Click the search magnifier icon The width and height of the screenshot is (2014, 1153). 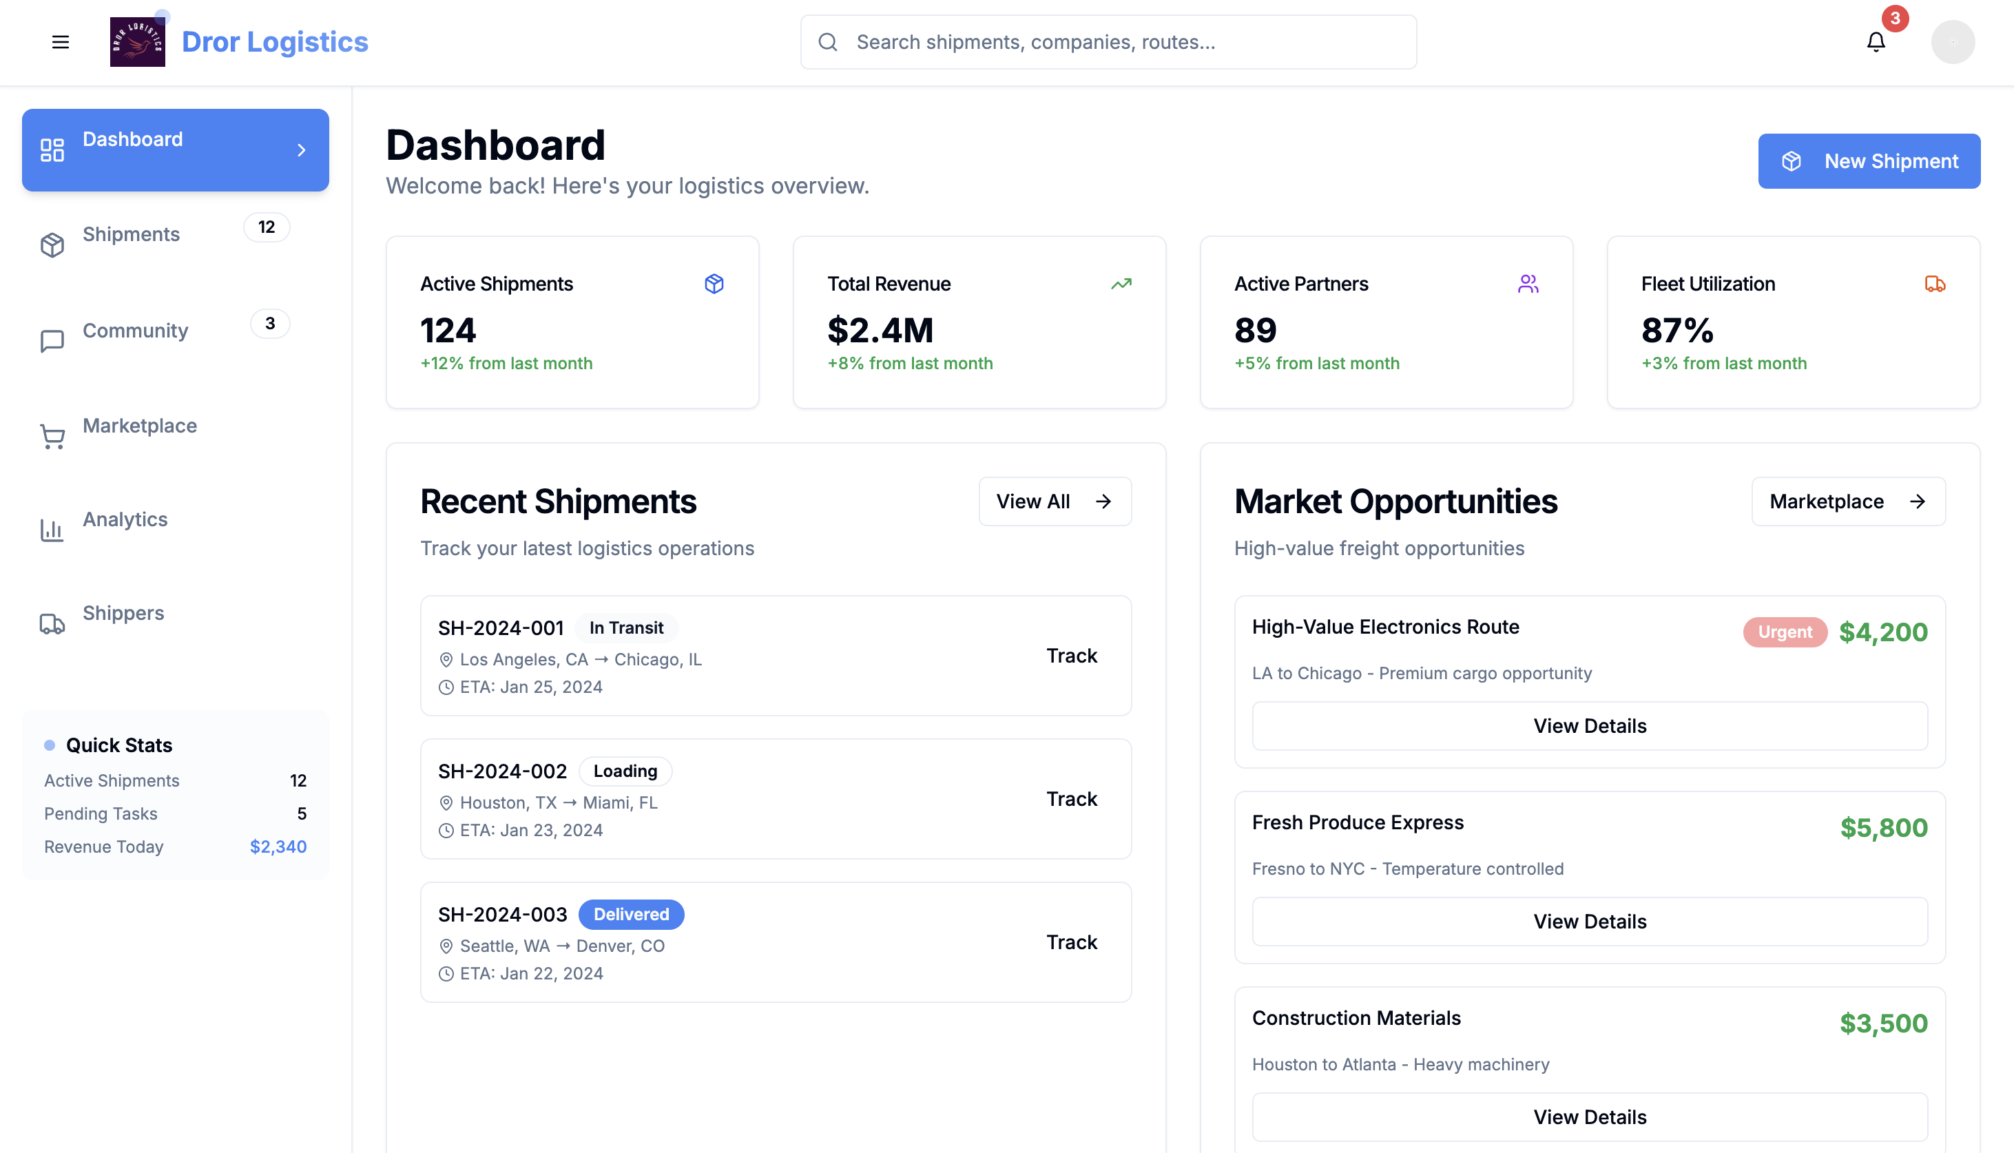pyautogui.click(x=828, y=42)
